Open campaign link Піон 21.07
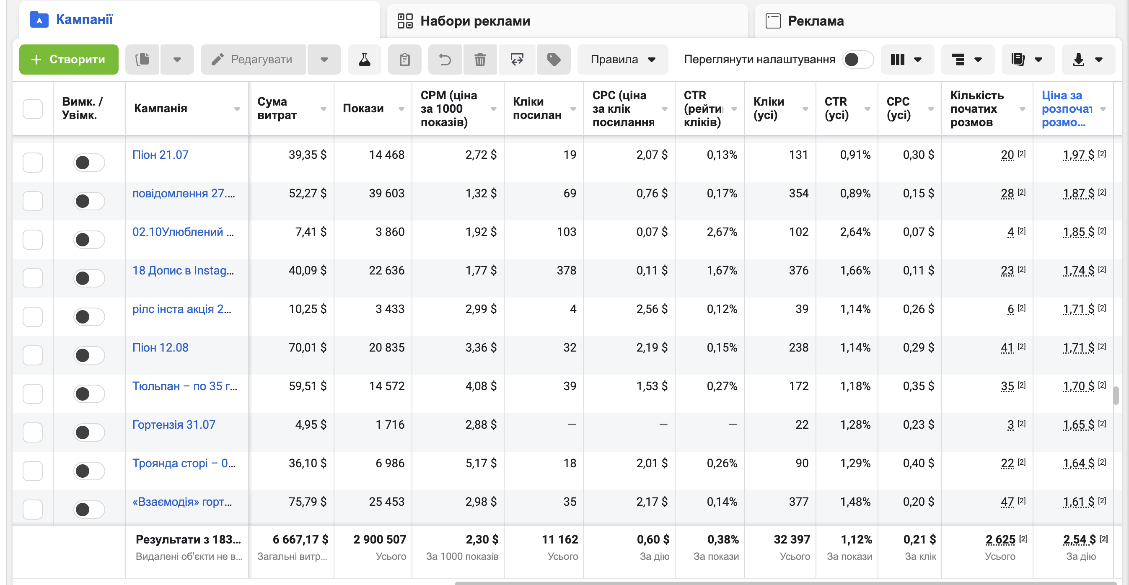Screen dimensions: 1129x585 coord(161,154)
